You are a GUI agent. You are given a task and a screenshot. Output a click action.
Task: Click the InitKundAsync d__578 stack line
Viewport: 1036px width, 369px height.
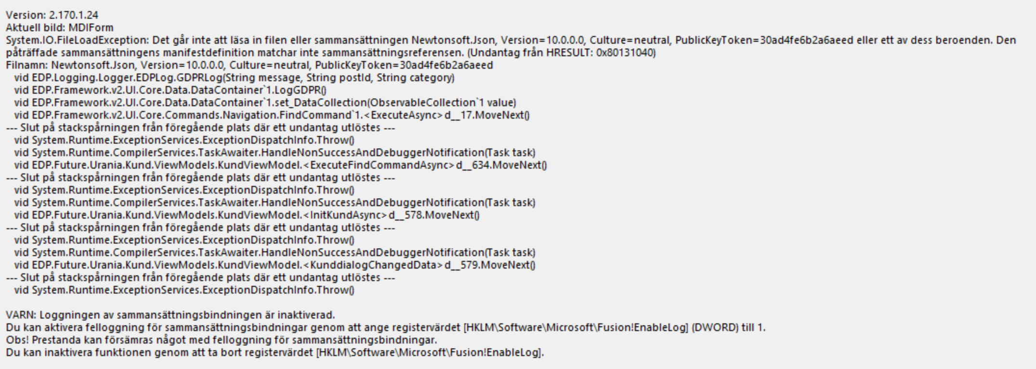tap(247, 215)
